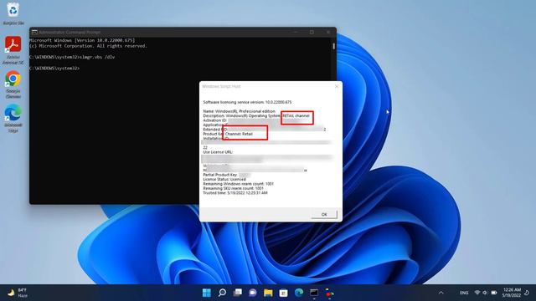Screen dimensions: 536x301
Task: Open the battery tray icon
Action: (494, 293)
